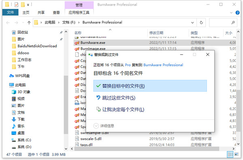Open the Pro source folder link
The height and width of the screenshot is (160, 243).
[128, 65]
